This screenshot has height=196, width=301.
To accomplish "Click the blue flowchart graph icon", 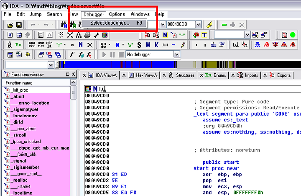I will click(258, 45).
